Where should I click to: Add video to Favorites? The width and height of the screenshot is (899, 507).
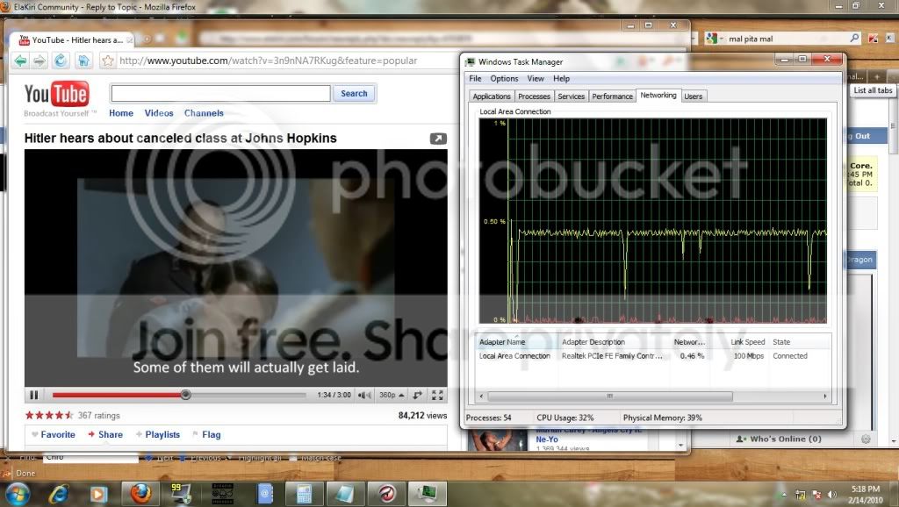click(54, 435)
